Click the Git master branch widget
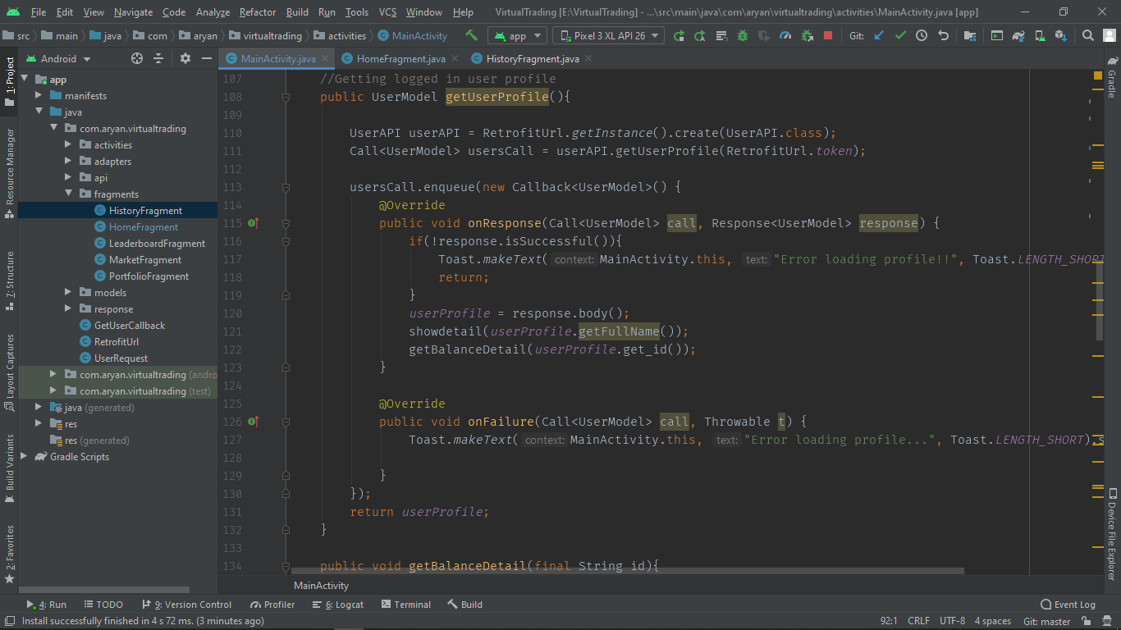1121x630 pixels. tap(1046, 621)
